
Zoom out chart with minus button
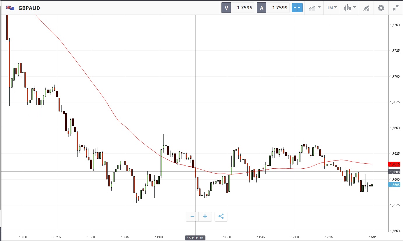(192, 216)
